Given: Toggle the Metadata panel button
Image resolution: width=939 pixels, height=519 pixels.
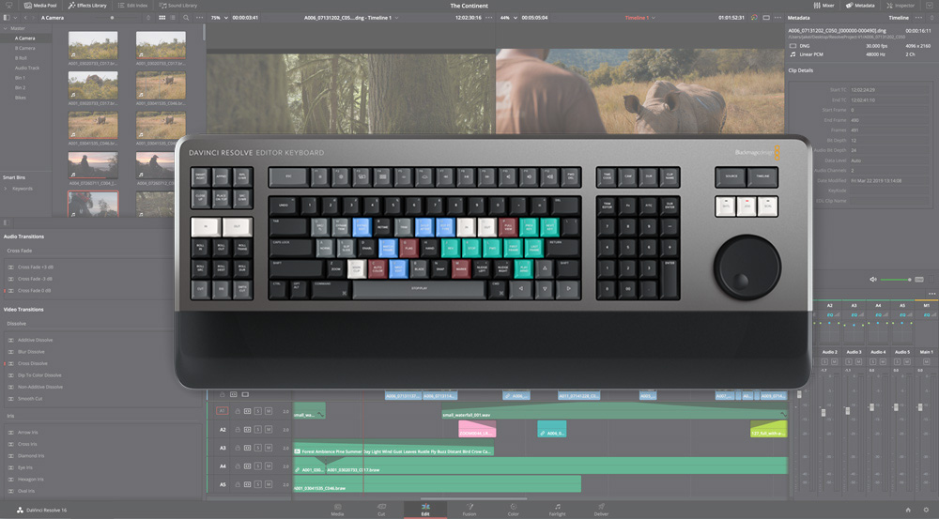Looking at the screenshot, I should click(860, 6).
